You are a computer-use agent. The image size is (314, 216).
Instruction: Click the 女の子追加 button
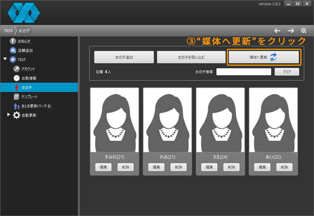point(124,57)
